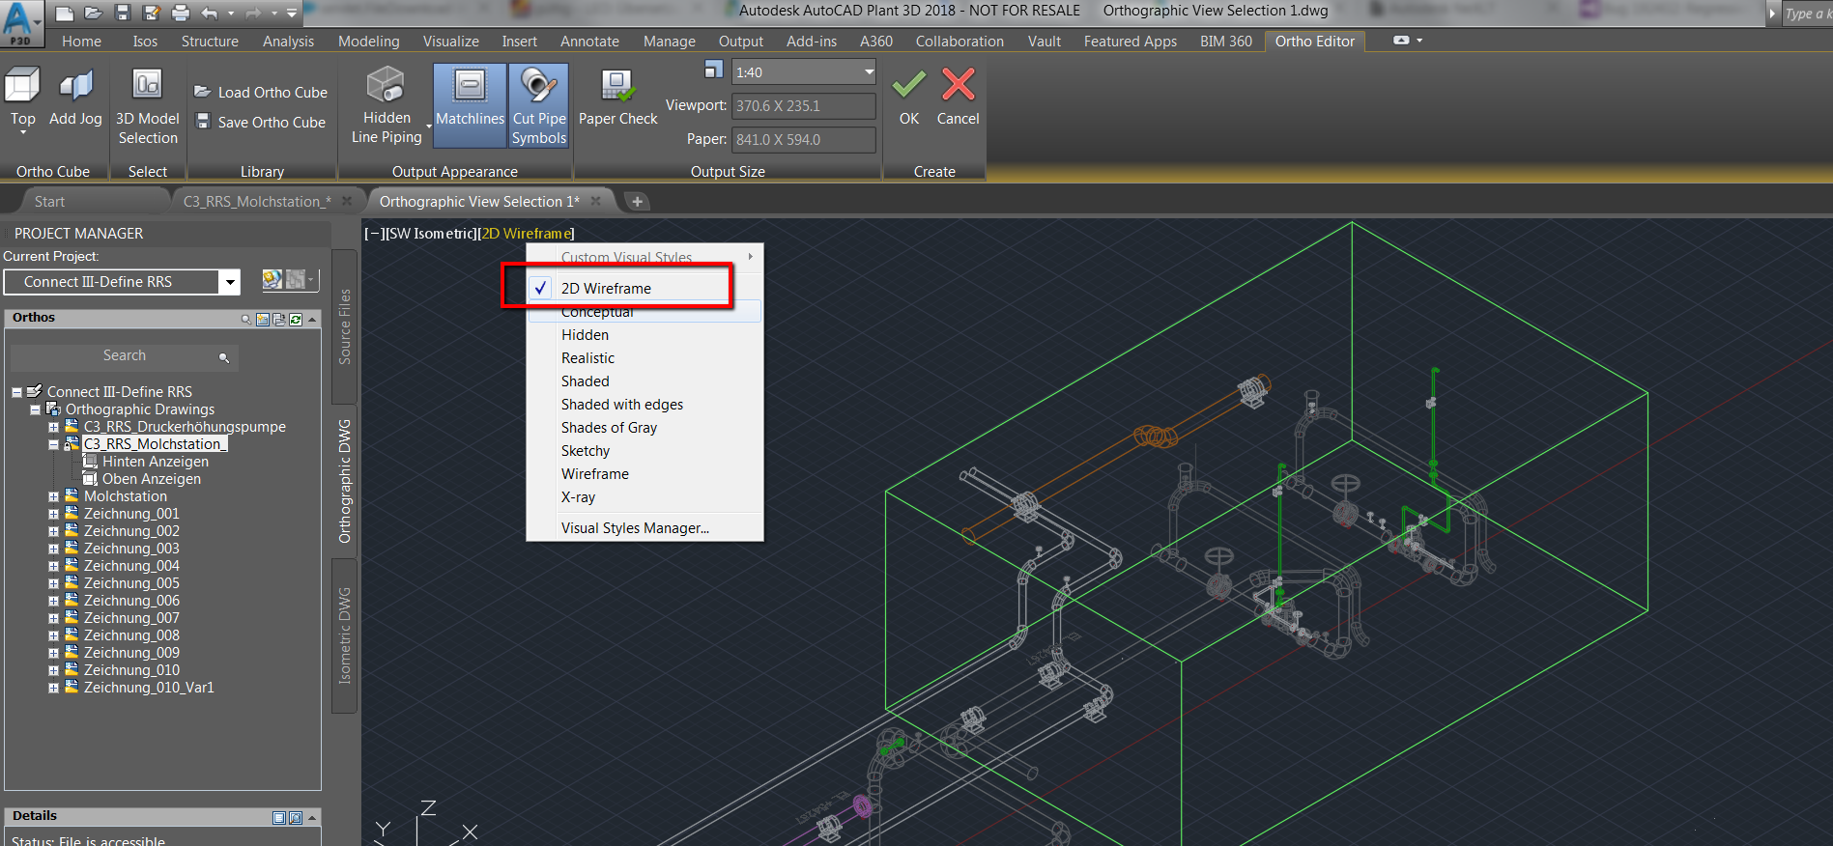Switch to the C3_RRS_Molchstation drawing tab
The height and width of the screenshot is (846, 1833).
click(256, 201)
